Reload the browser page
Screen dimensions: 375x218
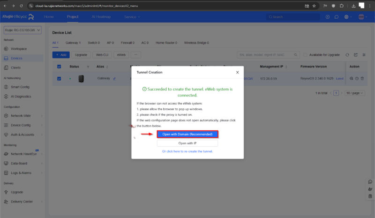coord(21,6)
